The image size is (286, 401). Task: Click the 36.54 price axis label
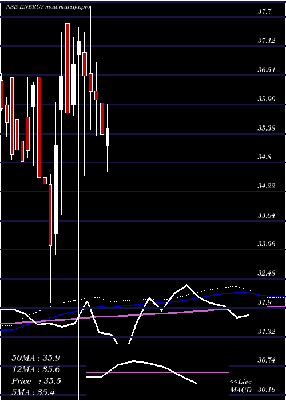click(266, 69)
